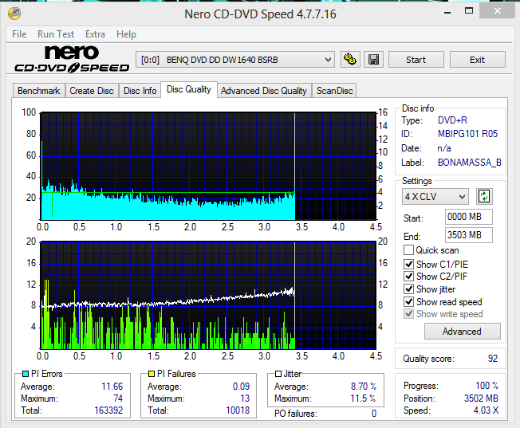
Task: Open the Run Test menu
Action: [56, 34]
